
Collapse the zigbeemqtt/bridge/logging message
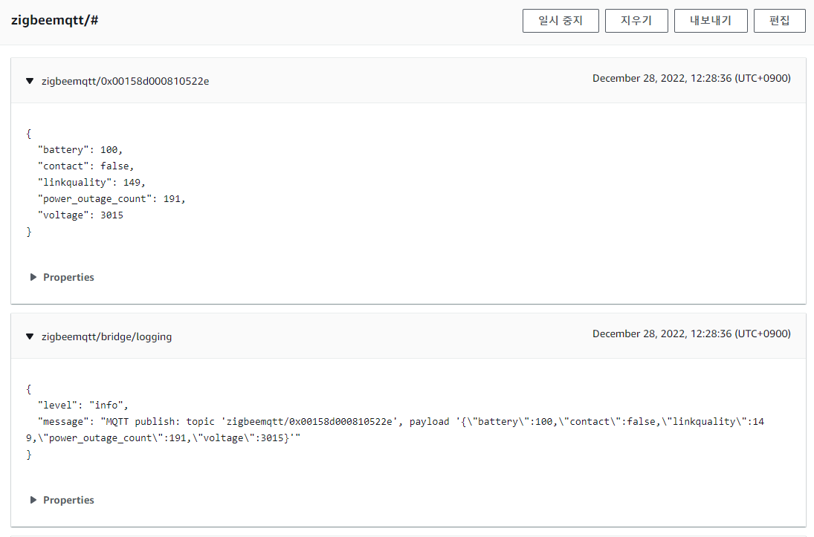30,336
